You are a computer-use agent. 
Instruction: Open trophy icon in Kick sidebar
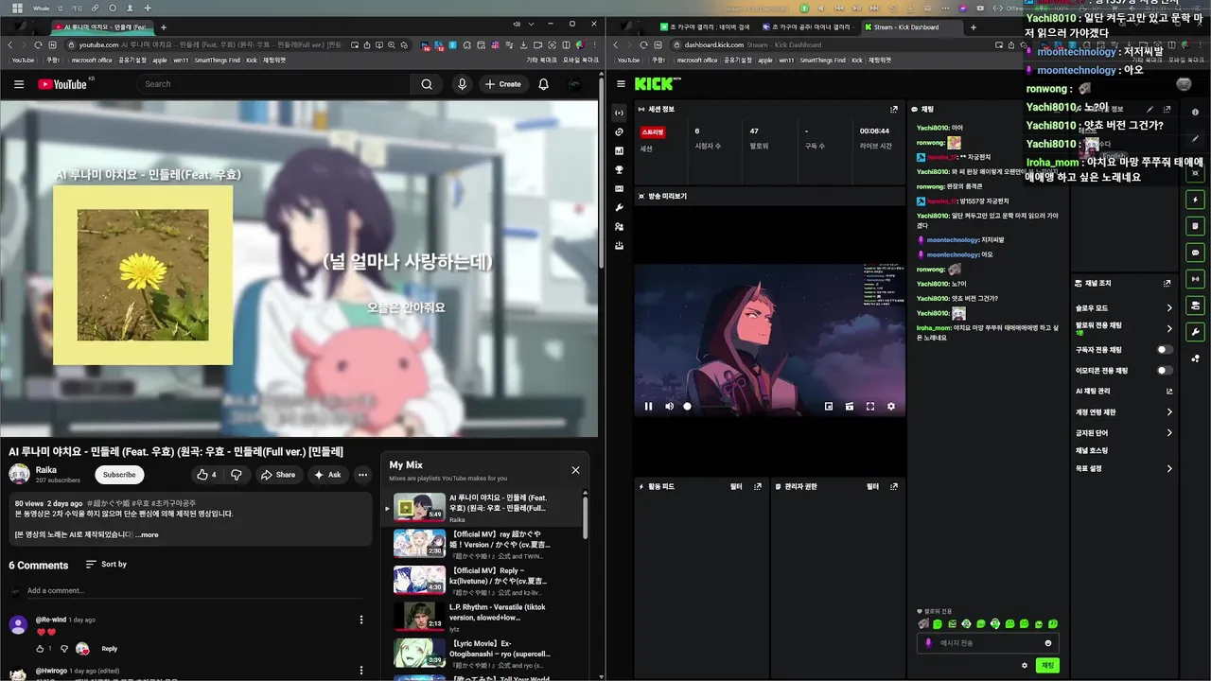[619, 169]
